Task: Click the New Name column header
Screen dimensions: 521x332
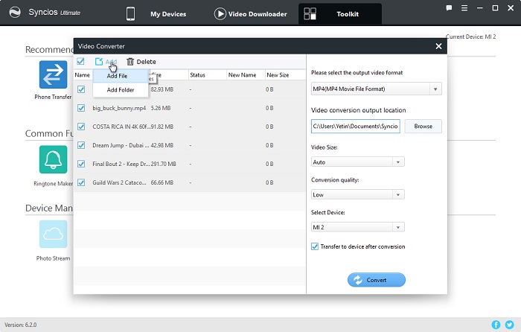Action: tap(242, 74)
